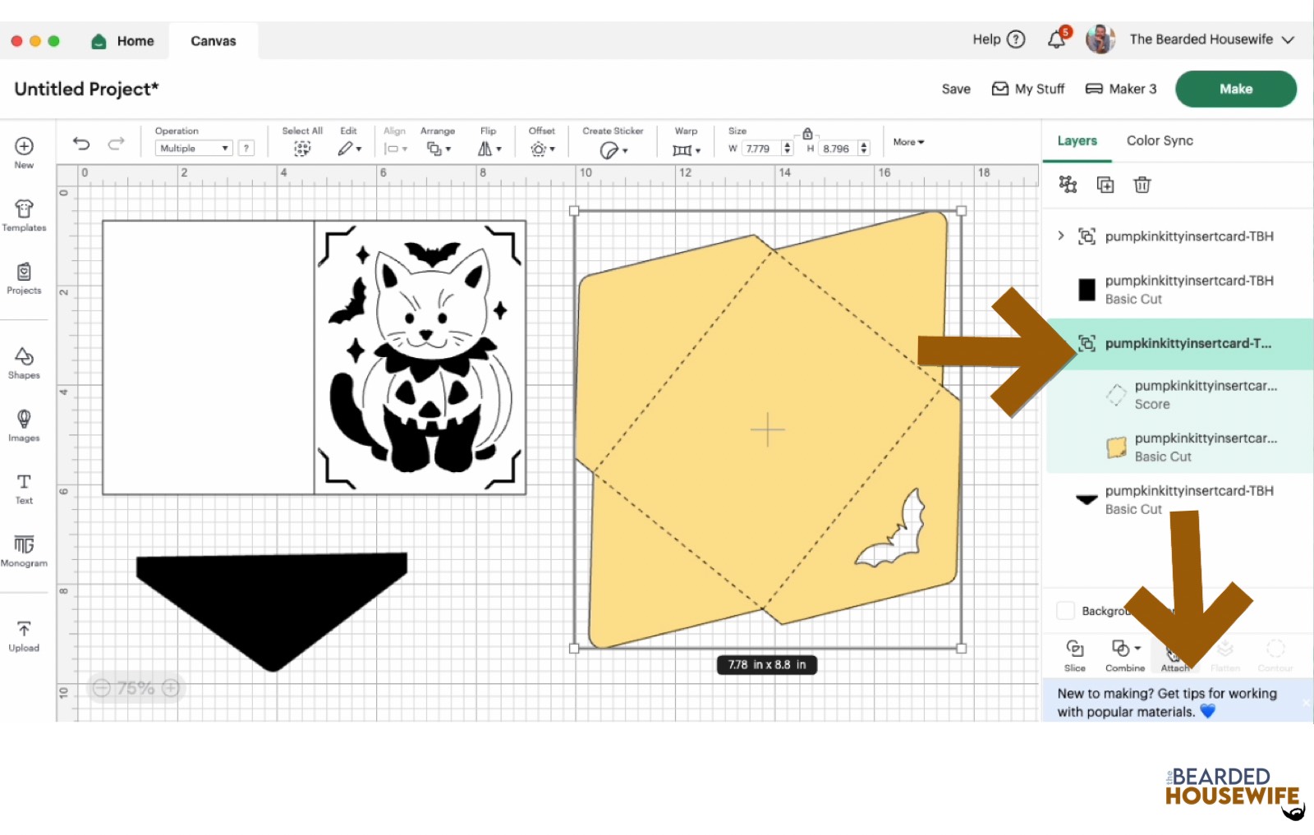
Task: Open the Text tool
Action: pos(24,488)
